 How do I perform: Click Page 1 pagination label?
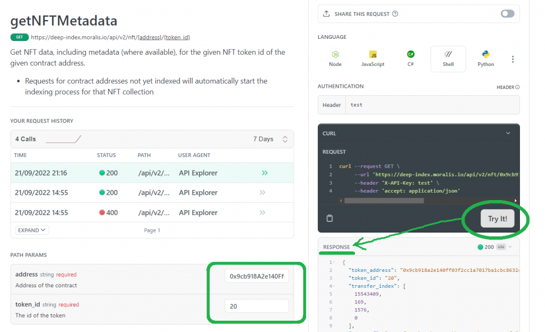point(152,230)
